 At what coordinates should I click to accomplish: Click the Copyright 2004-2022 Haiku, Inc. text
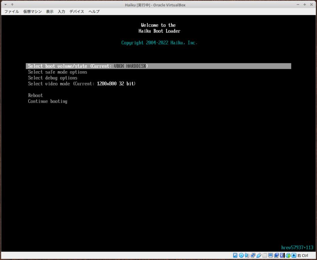click(x=159, y=43)
